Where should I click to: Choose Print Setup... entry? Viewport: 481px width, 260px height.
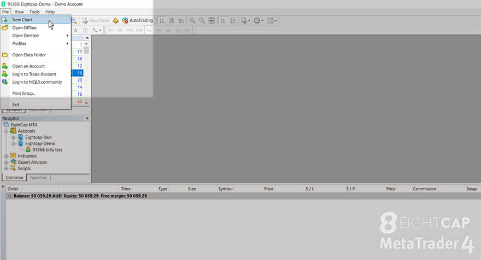click(x=36, y=94)
